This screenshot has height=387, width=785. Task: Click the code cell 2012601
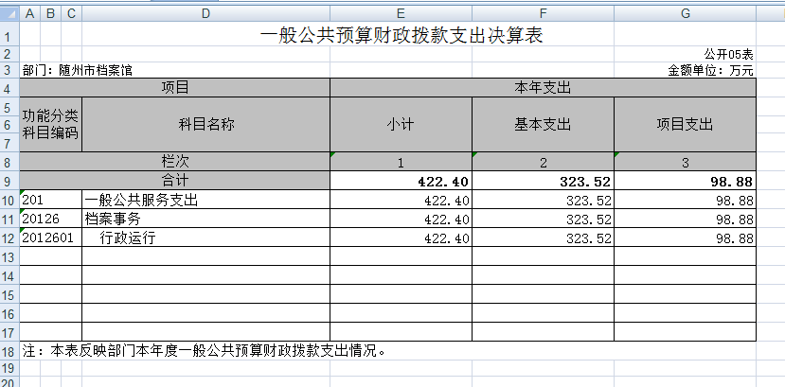(x=51, y=238)
